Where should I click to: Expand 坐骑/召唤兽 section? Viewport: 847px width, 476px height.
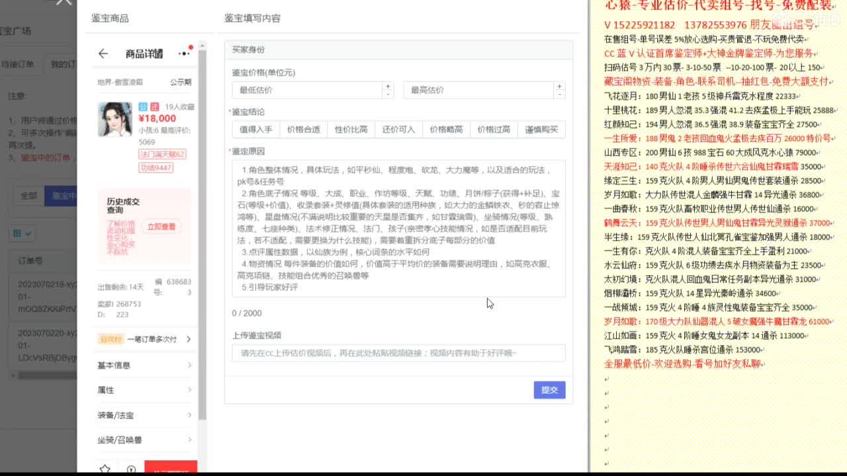pyautogui.click(x=145, y=440)
